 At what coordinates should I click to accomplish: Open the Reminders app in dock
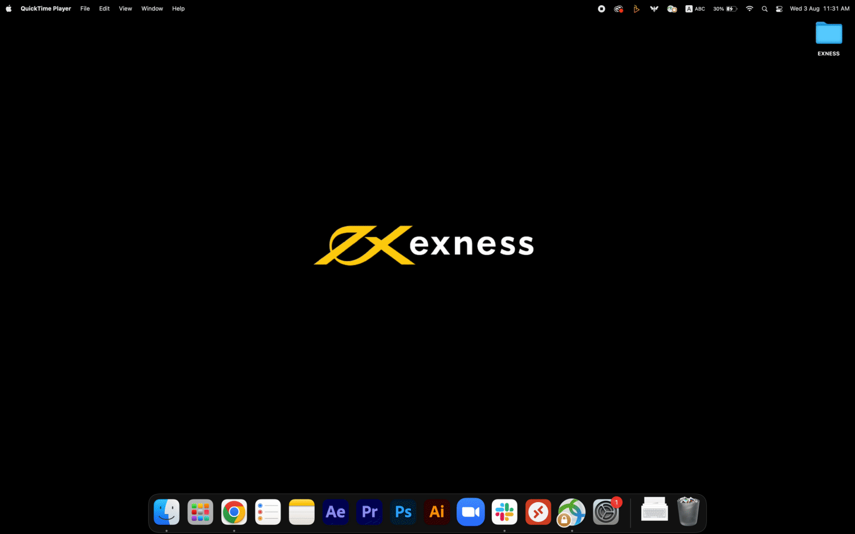[268, 512]
